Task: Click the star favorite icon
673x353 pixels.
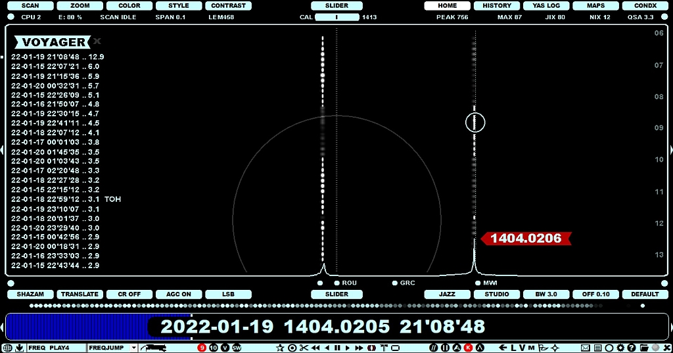Action: tap(280, 347)
